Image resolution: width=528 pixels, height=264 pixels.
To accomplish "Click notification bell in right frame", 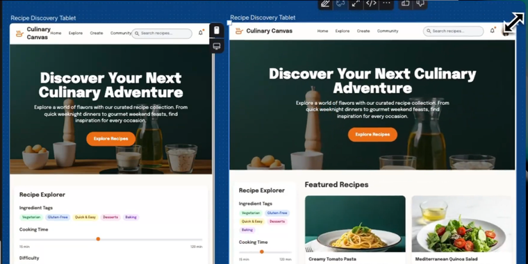I will click(493, 31).
